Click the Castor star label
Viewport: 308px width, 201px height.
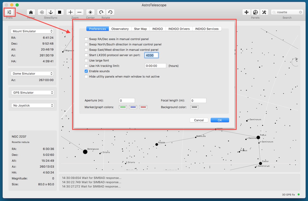(265, 161)
